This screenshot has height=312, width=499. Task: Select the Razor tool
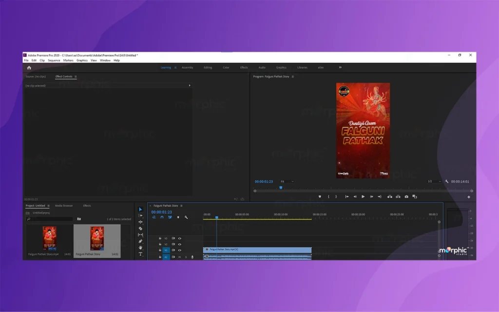pos(140,228)
